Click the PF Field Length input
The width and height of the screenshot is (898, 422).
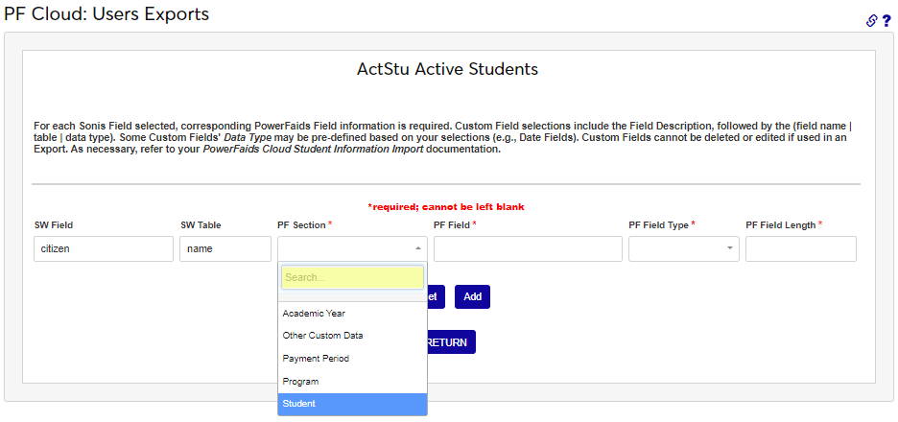click(800, 248)
